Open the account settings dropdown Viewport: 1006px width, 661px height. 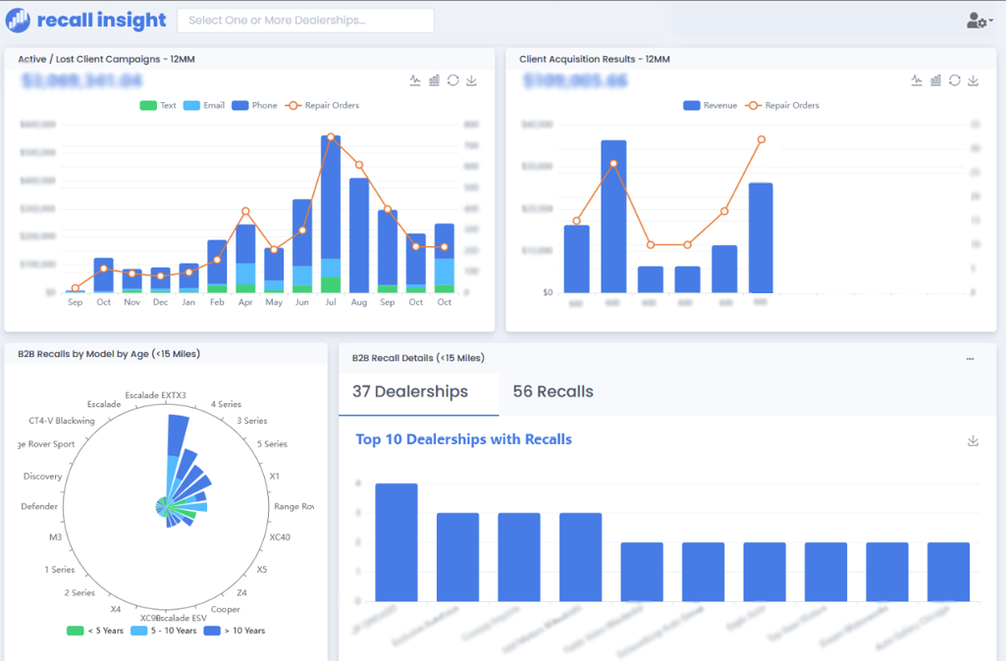pyautogui.click(x=978, y=20)
